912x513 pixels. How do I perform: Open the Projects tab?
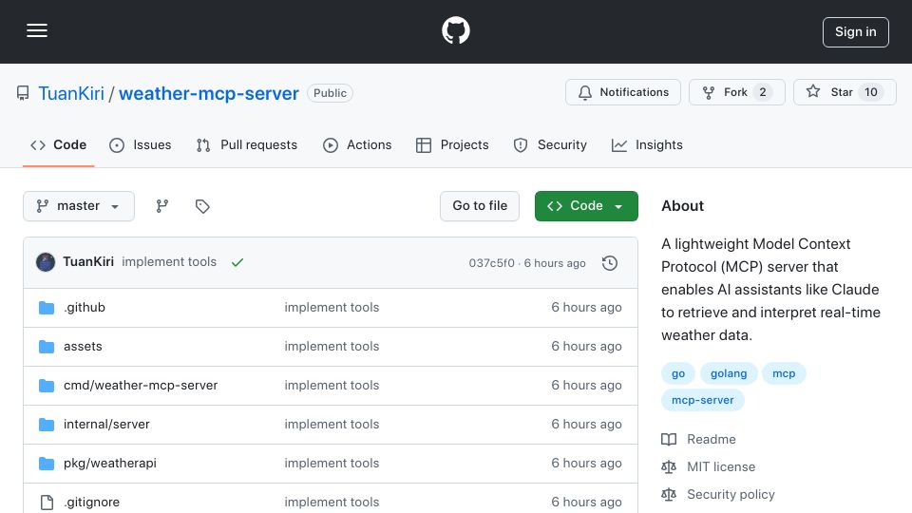[x=452, y=144]
